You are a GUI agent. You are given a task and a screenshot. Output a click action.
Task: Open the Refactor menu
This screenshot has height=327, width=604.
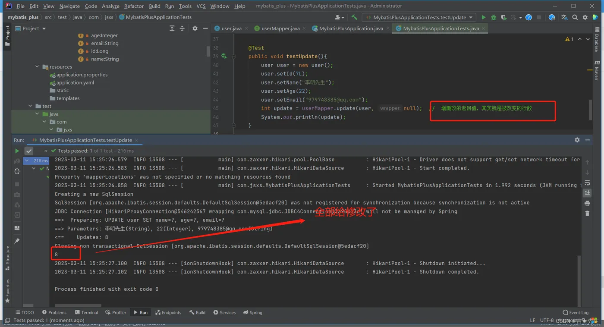134,6
